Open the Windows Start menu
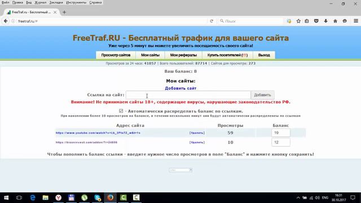 [x=6, y=197]
